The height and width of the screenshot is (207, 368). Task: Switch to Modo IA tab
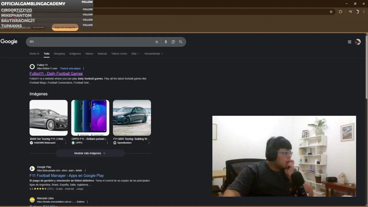34,54
